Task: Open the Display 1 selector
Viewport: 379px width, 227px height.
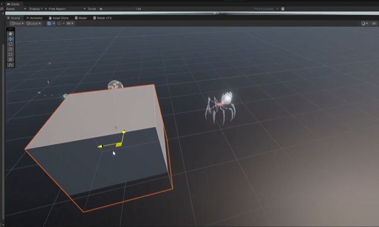Action: 37,9
